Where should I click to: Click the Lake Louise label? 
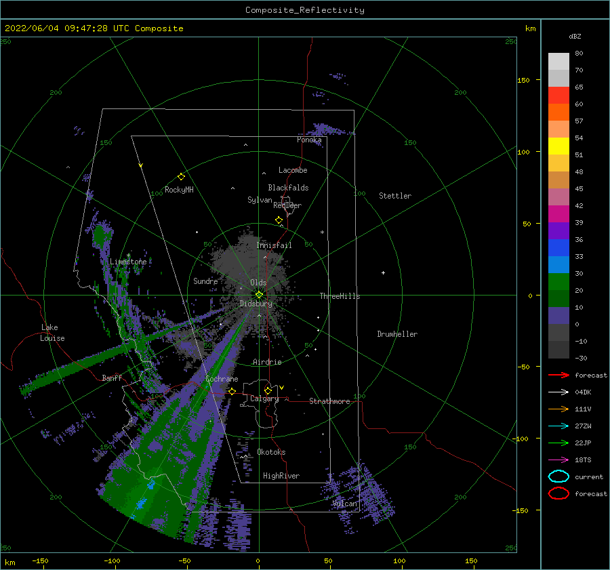coord(52,333)
